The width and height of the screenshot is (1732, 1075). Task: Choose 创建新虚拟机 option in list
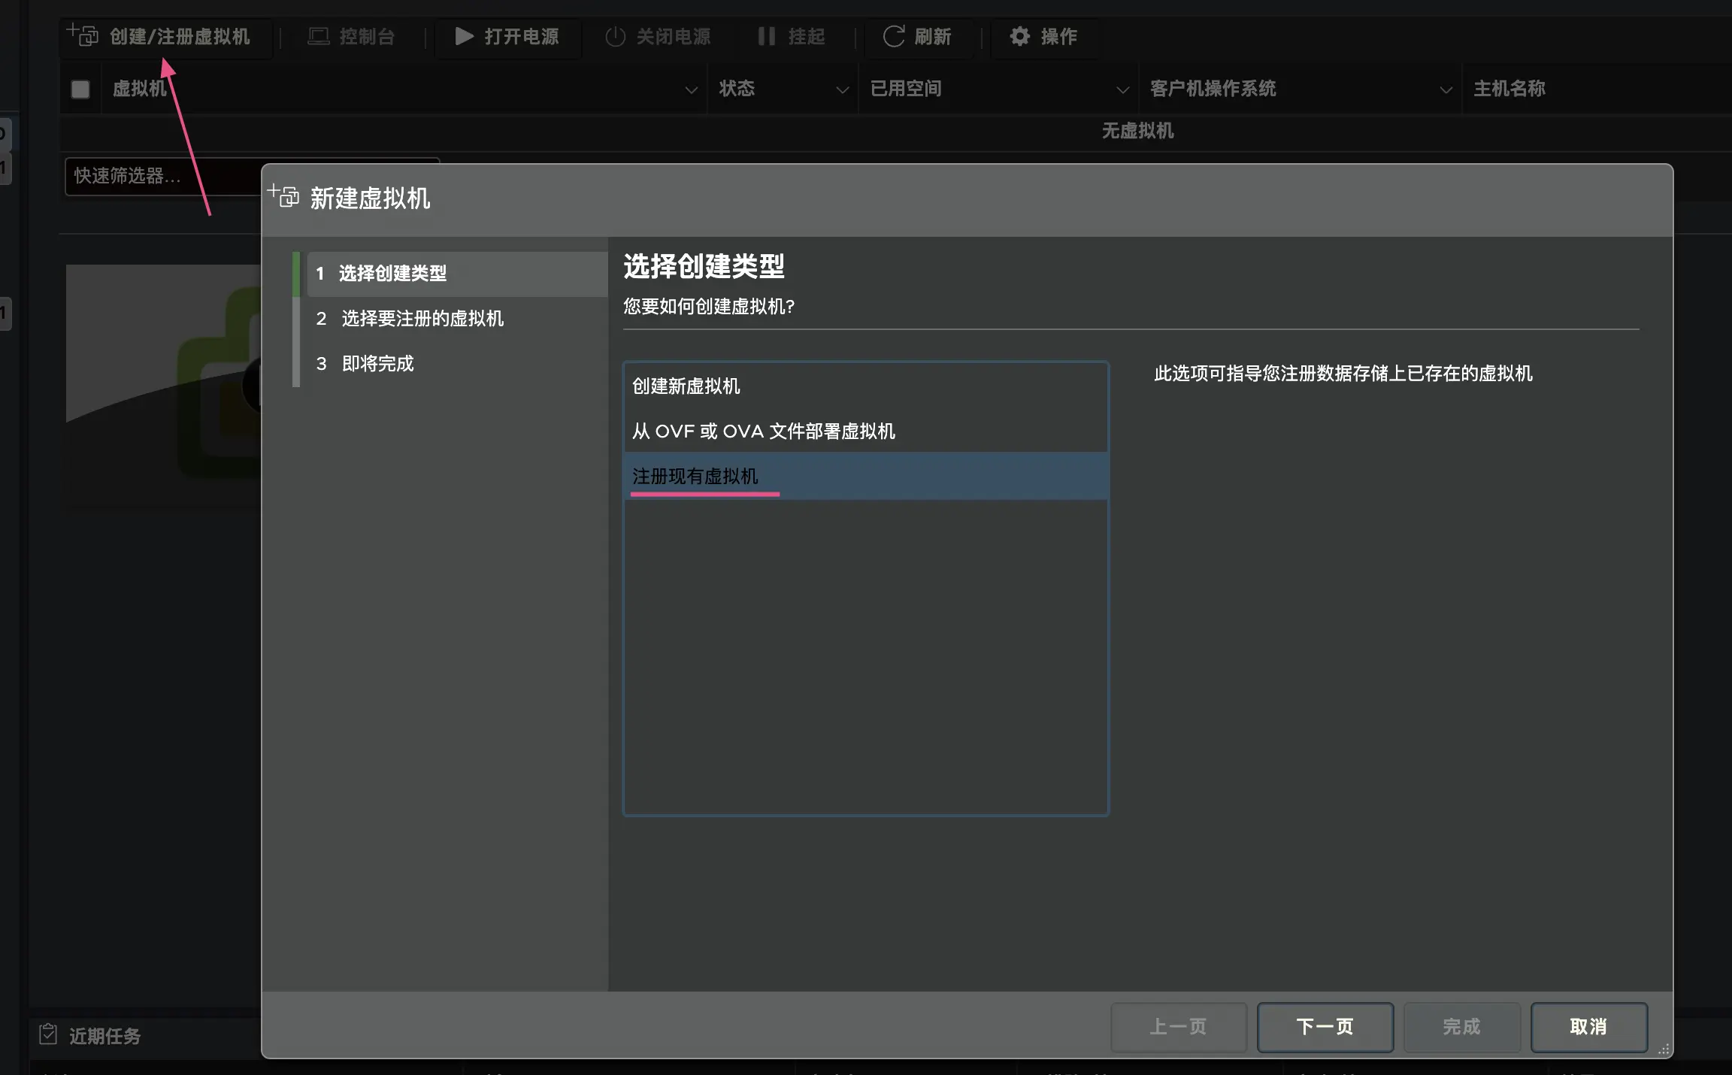tap(686, 386)
